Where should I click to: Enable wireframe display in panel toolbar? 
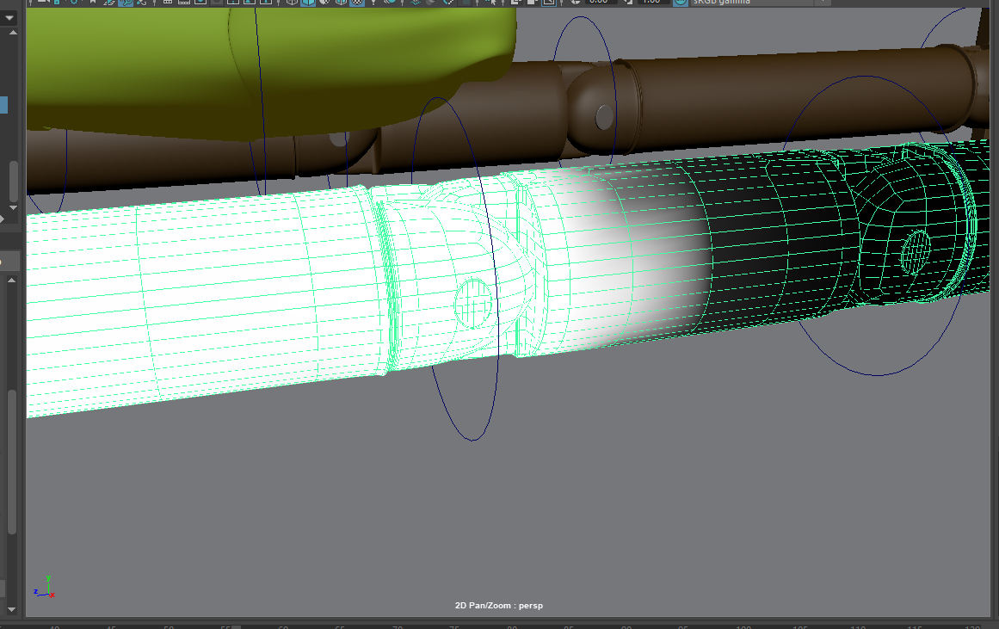[292, 2]
